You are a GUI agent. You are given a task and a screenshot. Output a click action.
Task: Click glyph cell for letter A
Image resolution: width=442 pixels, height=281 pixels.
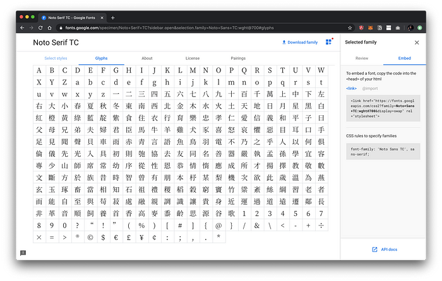click(39, 71)
